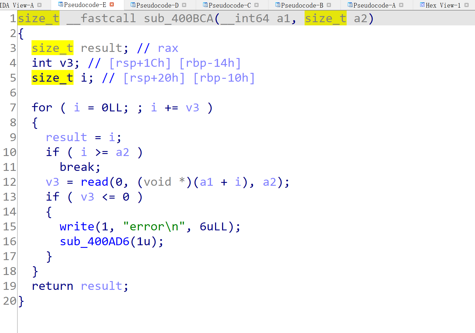
Task: Click the highlighted size_t return type on line 1
Action: pos(39,18)
